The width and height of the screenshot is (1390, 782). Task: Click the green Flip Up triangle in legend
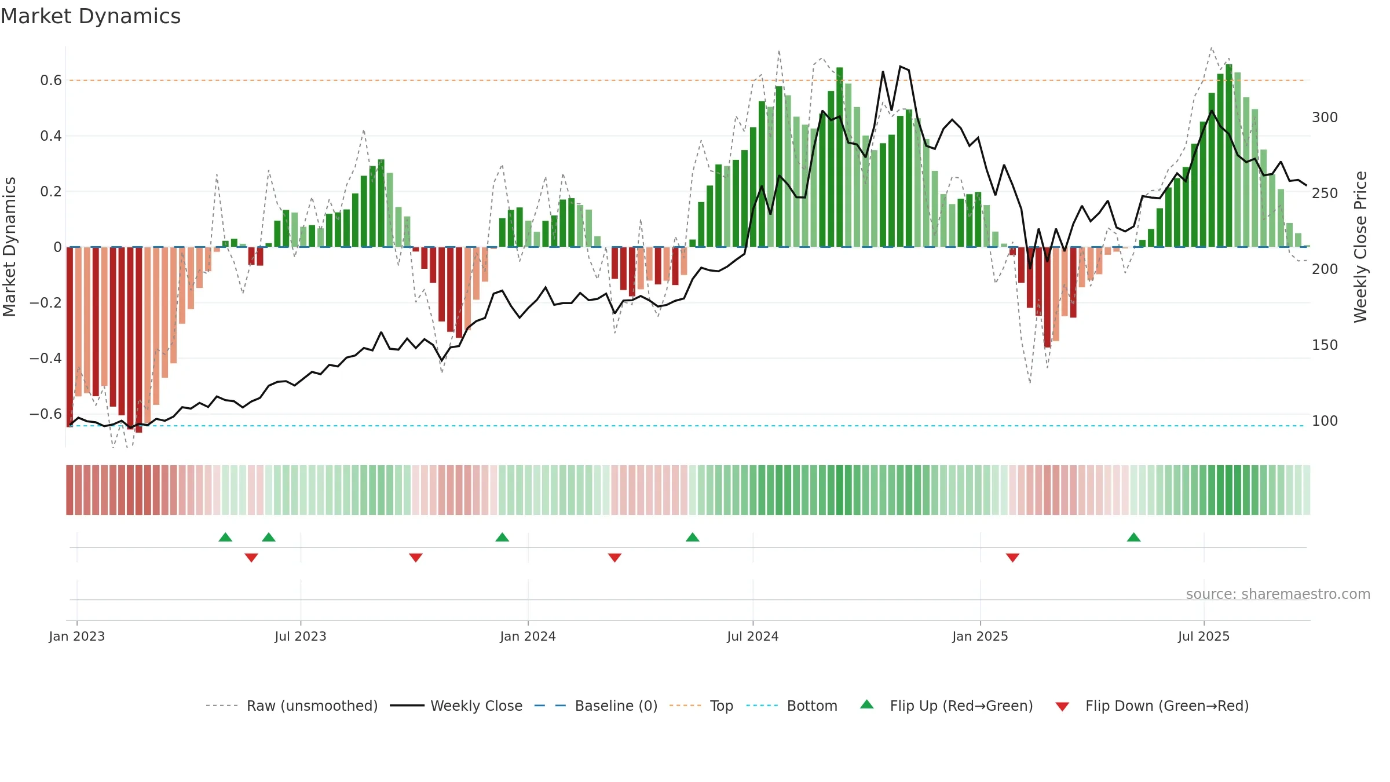(867, 704)
